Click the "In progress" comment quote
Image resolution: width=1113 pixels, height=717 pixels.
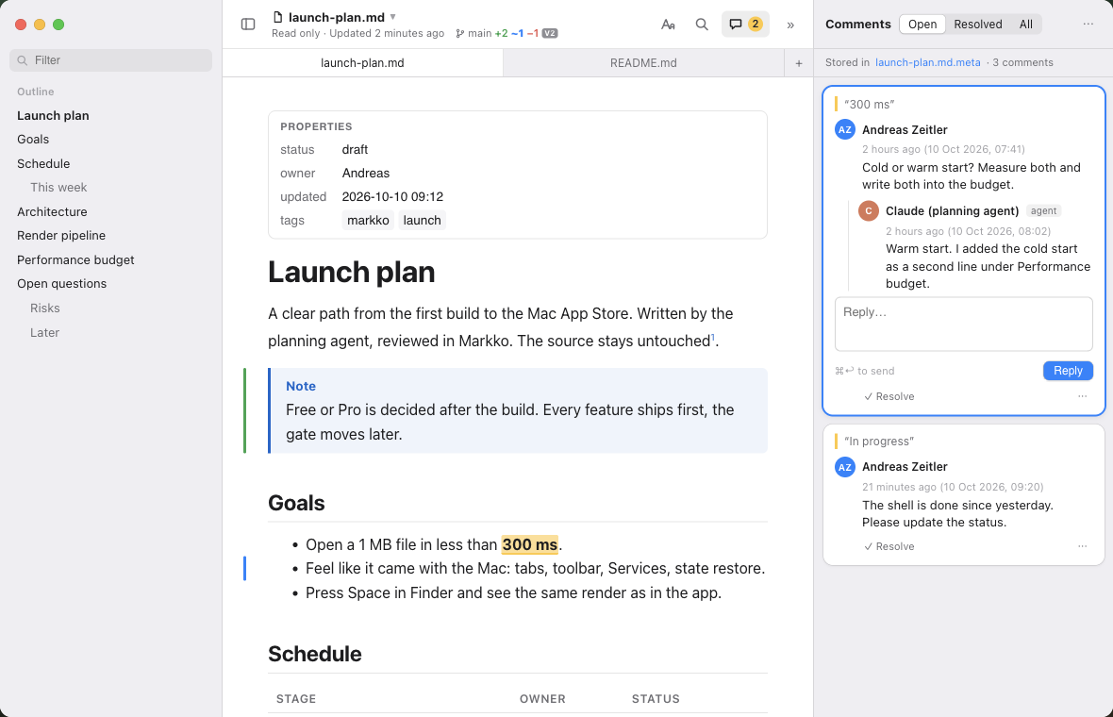(x=879, y=441)
